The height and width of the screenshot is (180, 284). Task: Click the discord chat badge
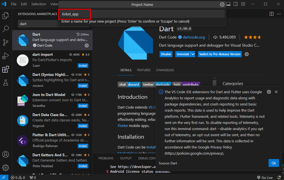pos(129,85)
